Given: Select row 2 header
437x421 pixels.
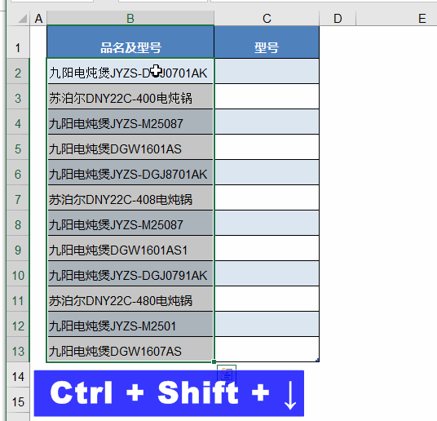Looking at the screenshot, I should point(18,71).
